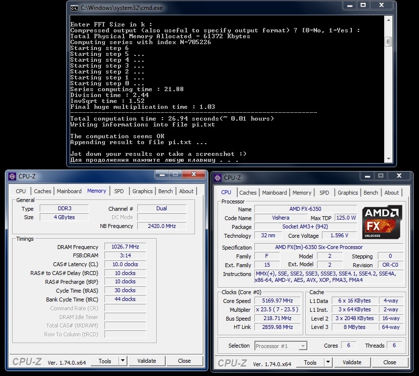Click Code Name field Vishera

pos(281,218)
